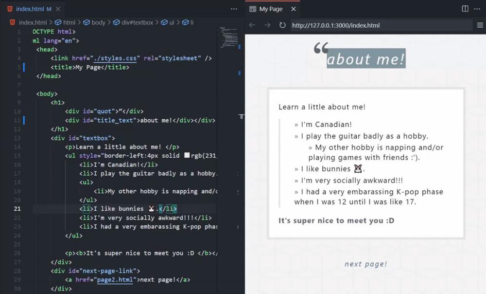Follow the next page! link in the preview
This screenshot has width=486, height=294.
tap(365, 264)
